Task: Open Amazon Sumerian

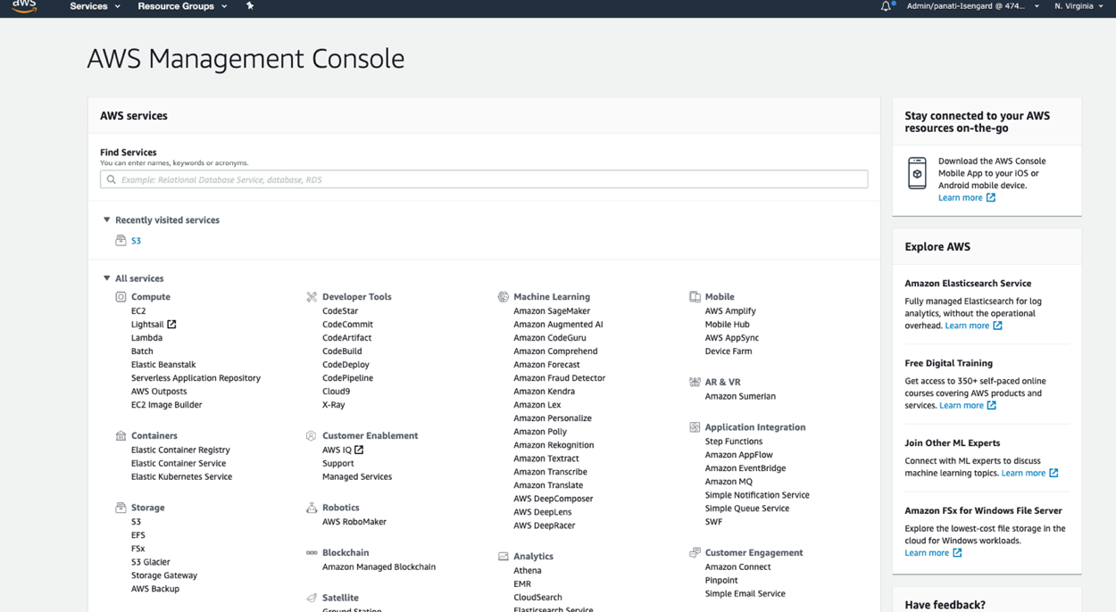Action: pos(740,396)
